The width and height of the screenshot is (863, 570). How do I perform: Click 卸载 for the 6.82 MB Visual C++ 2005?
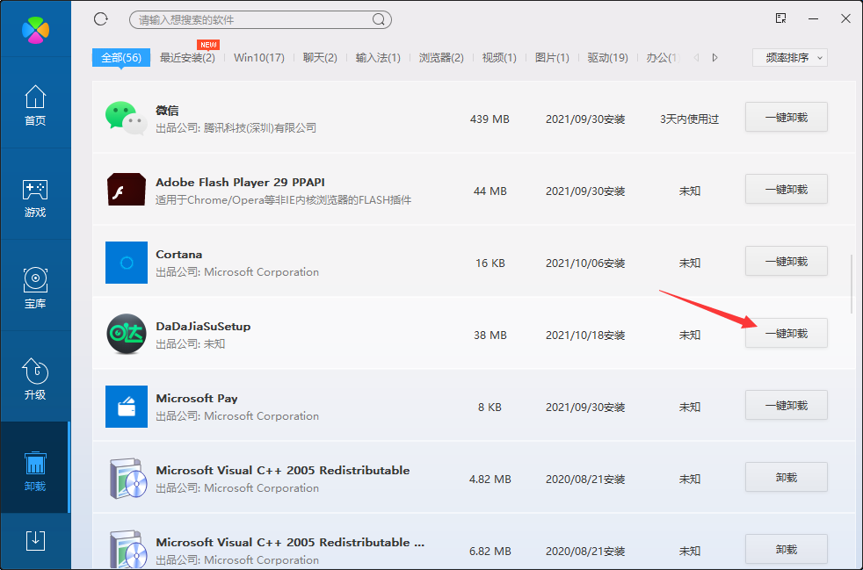click(787, 549)
